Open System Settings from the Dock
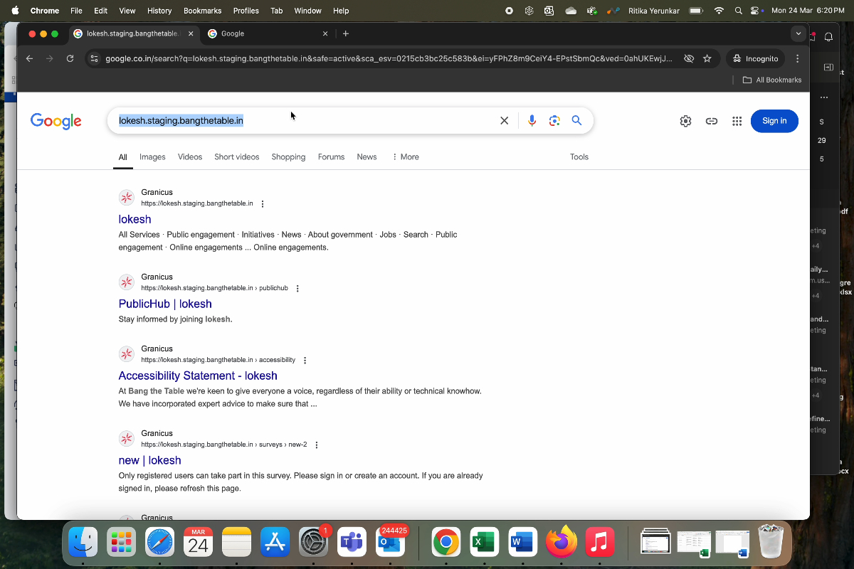This screenshot has width=854, height=569. [313, 543]
